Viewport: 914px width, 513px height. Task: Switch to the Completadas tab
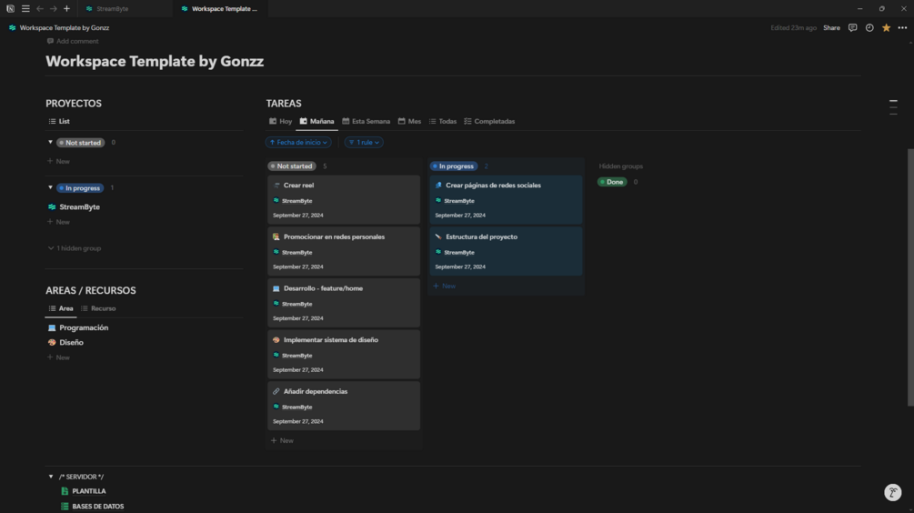pos(489,121)
